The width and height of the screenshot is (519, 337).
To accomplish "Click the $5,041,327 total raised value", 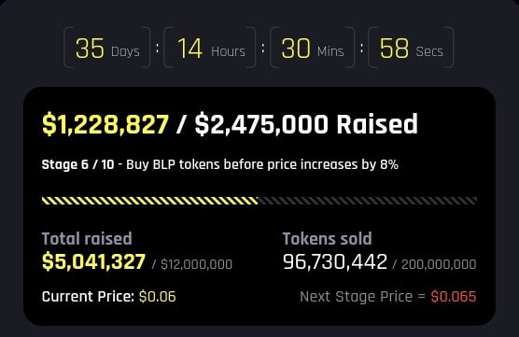I will (93, 261).
